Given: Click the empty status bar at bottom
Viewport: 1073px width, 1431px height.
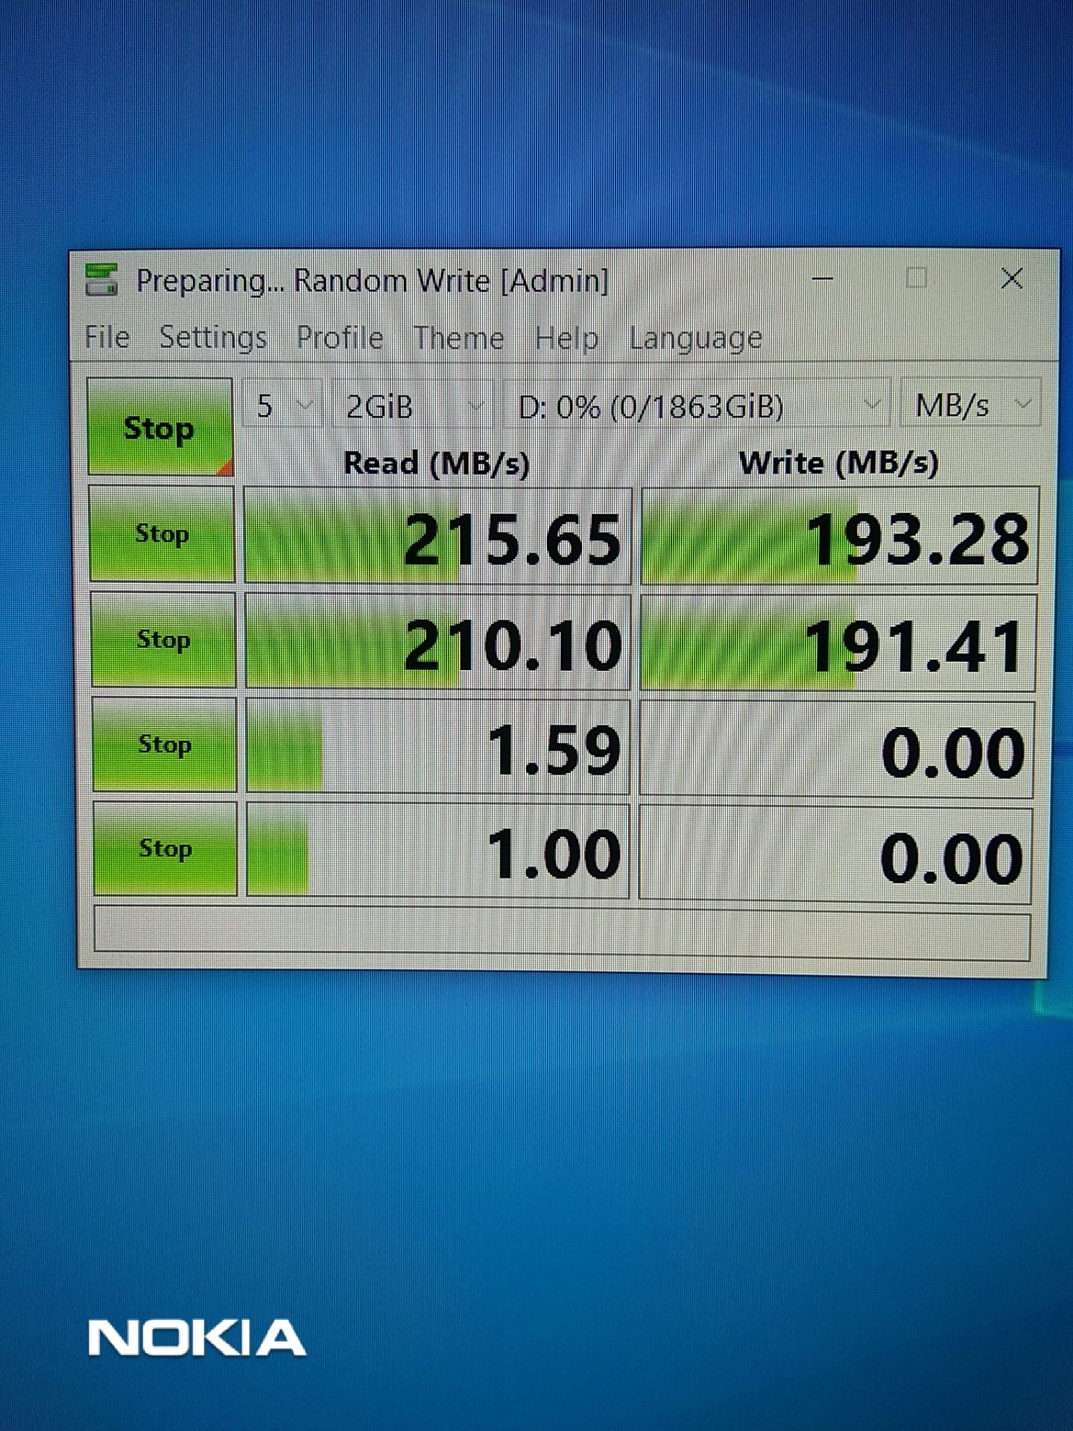Looking at the screenshot, I should click(x=562, y=933).
